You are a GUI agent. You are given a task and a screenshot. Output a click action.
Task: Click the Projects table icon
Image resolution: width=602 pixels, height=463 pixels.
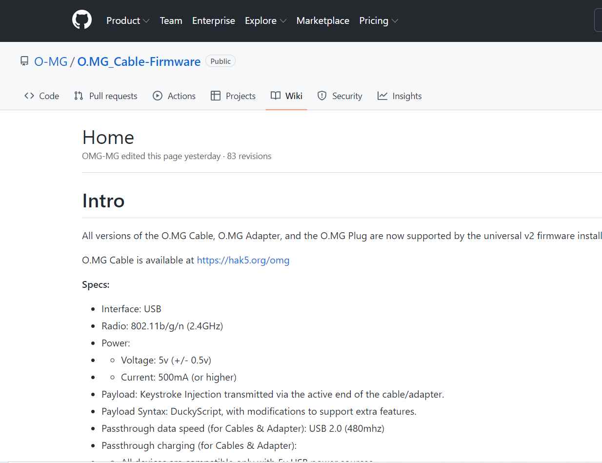(216, 96)
